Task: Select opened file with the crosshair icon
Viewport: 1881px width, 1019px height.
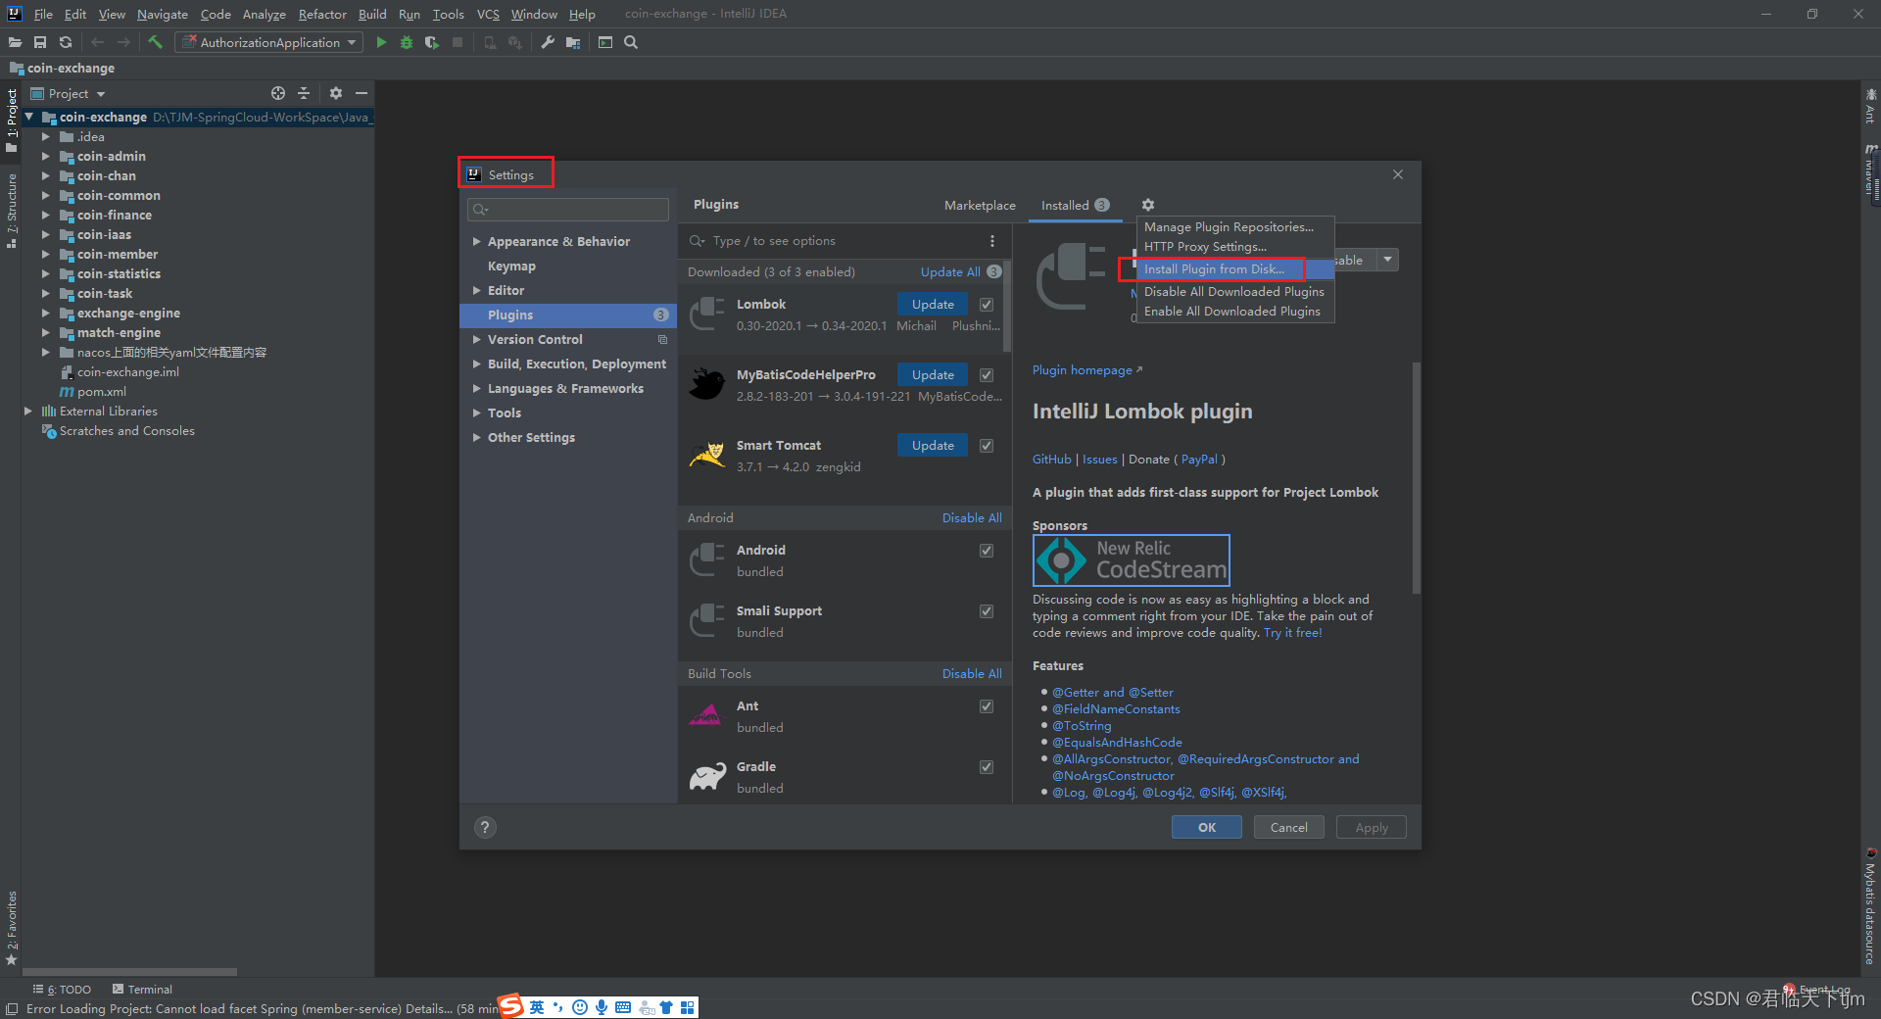Action: [277, 93]
